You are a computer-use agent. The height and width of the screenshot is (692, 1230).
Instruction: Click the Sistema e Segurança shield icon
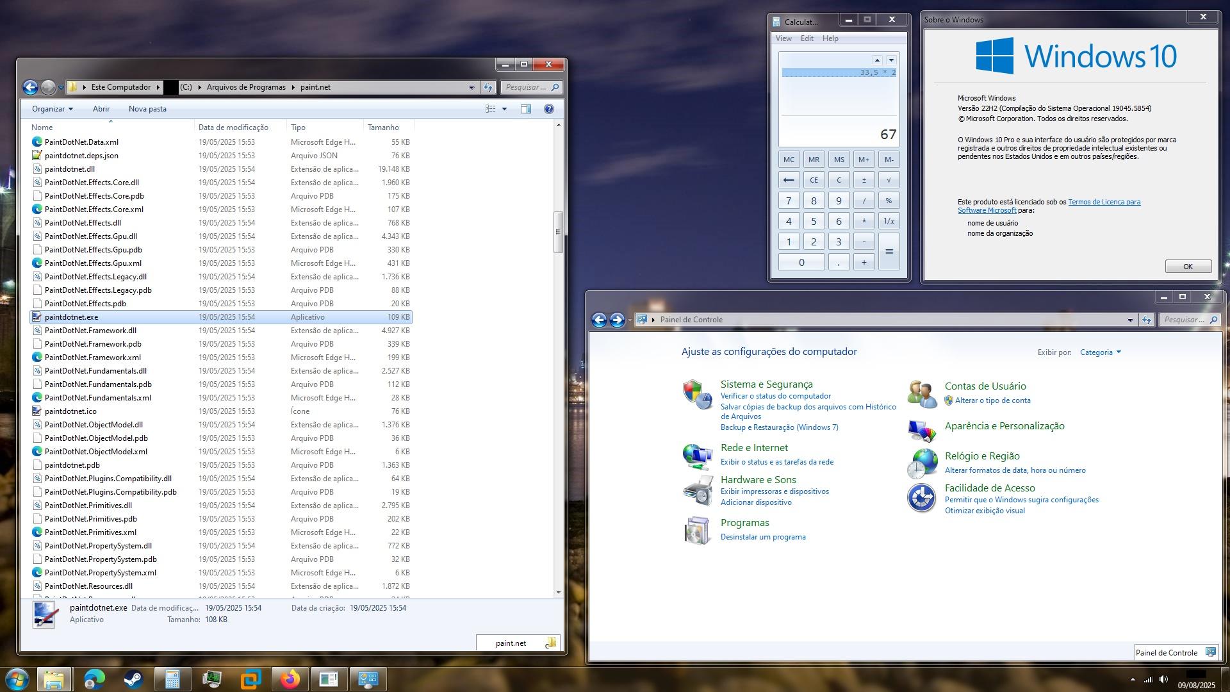pyautogui.click(x=697, y=393)
